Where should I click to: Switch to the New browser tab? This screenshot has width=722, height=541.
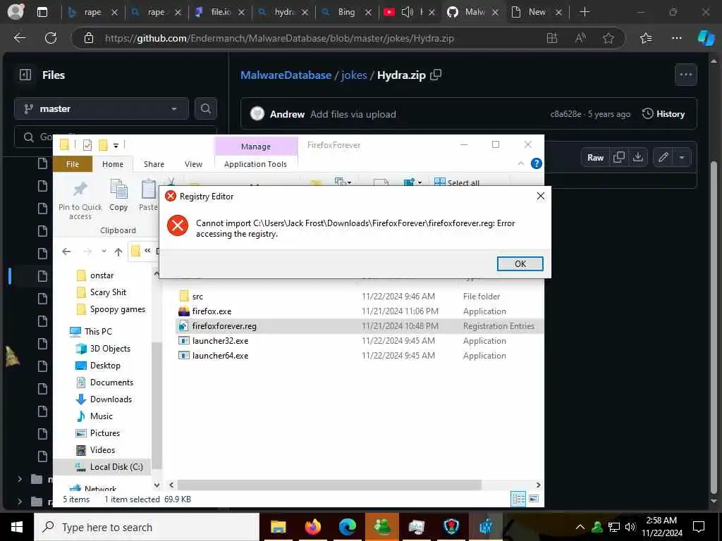point(537,12)
